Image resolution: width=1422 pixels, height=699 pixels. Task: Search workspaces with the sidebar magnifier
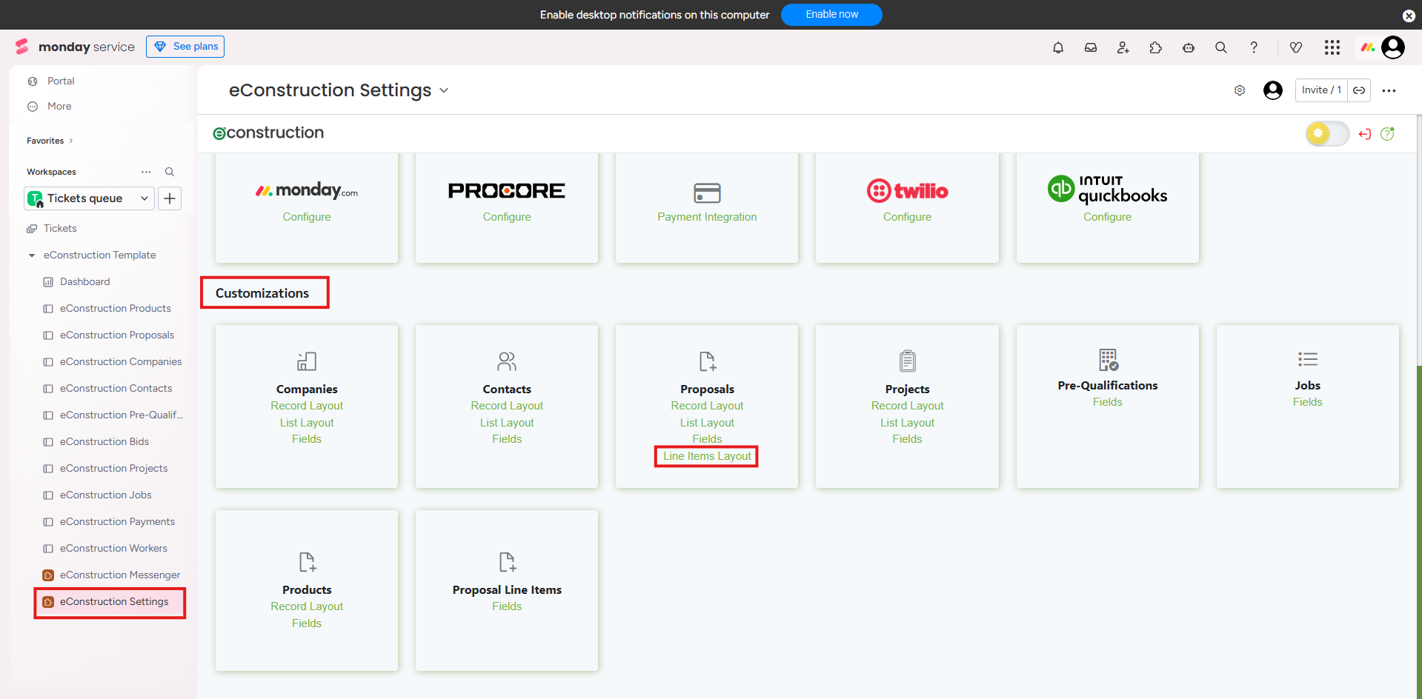[x=170, y=172]
